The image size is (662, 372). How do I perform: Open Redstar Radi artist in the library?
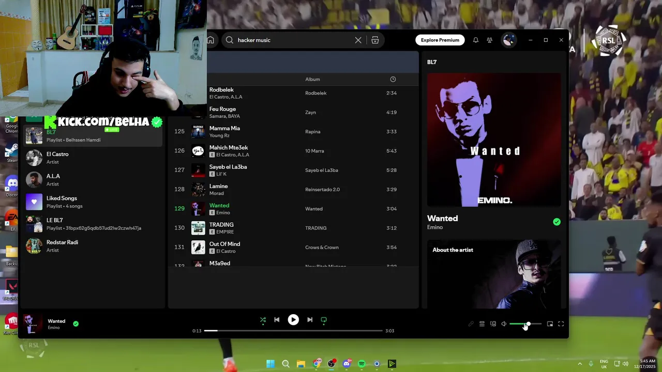pos(92,246)
